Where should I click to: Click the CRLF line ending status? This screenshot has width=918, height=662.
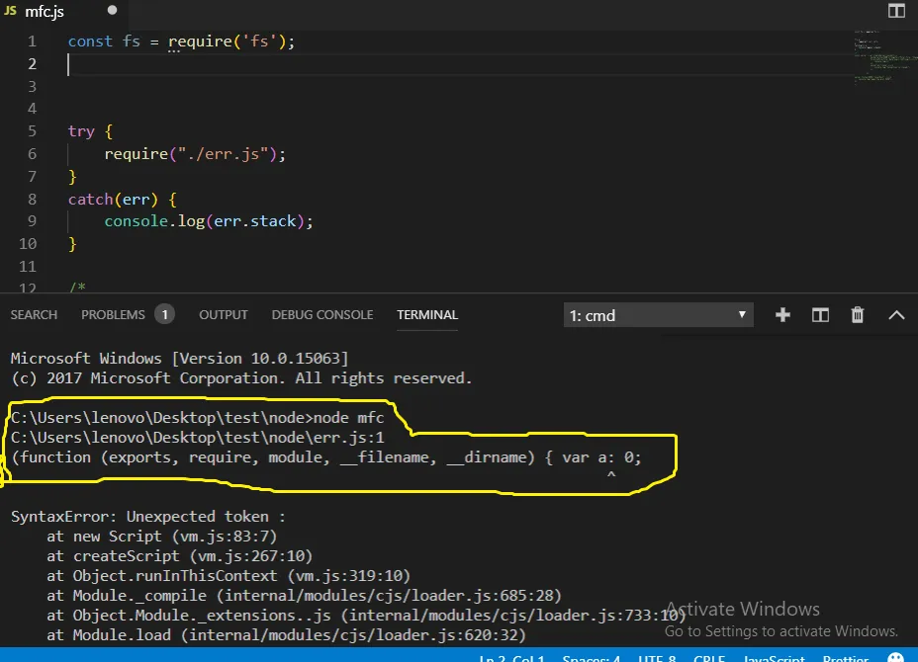click(709, 658)
